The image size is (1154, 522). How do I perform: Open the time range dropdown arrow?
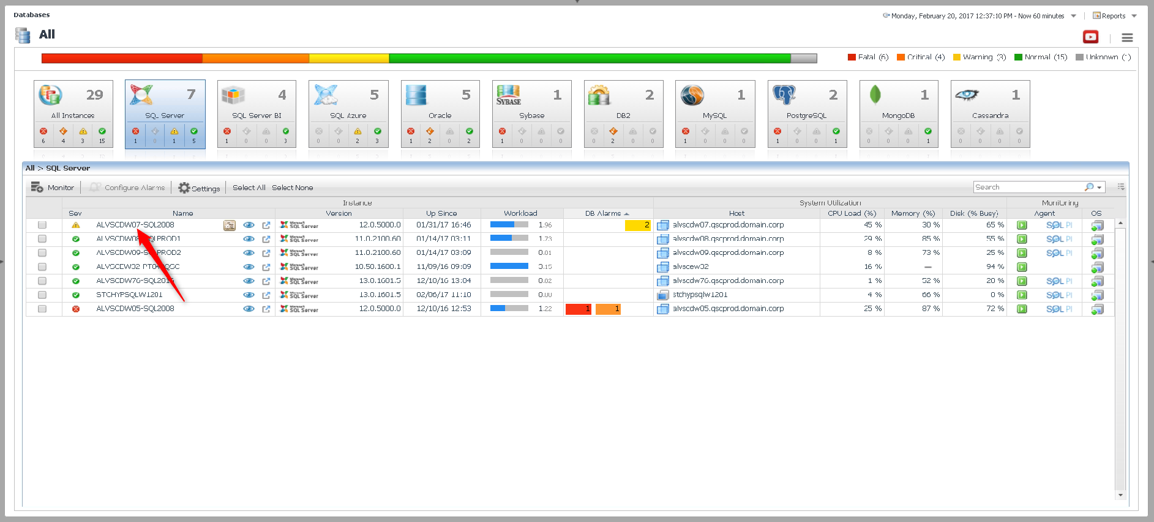[1073, 16]
